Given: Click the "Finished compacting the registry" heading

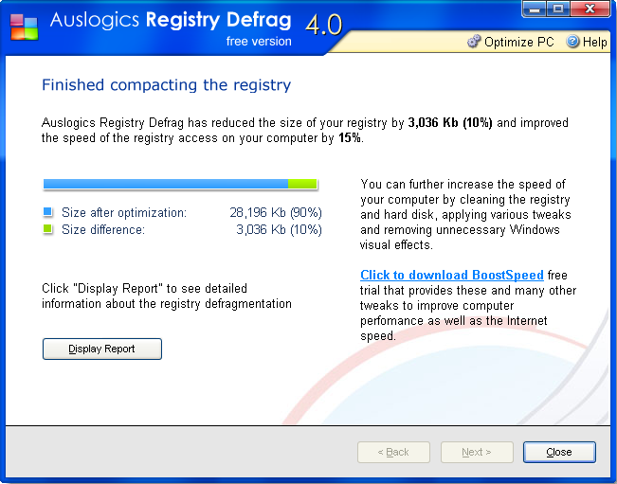Looking at the screenshot, I should click(166, 85).
